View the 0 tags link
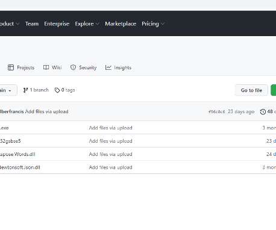 click(x=64, y=90)
